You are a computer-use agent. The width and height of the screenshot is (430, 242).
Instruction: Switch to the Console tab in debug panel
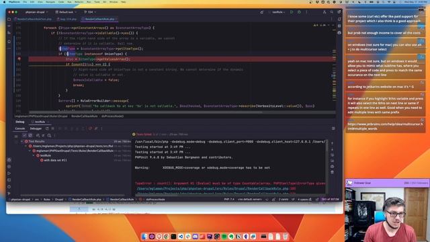19,128
